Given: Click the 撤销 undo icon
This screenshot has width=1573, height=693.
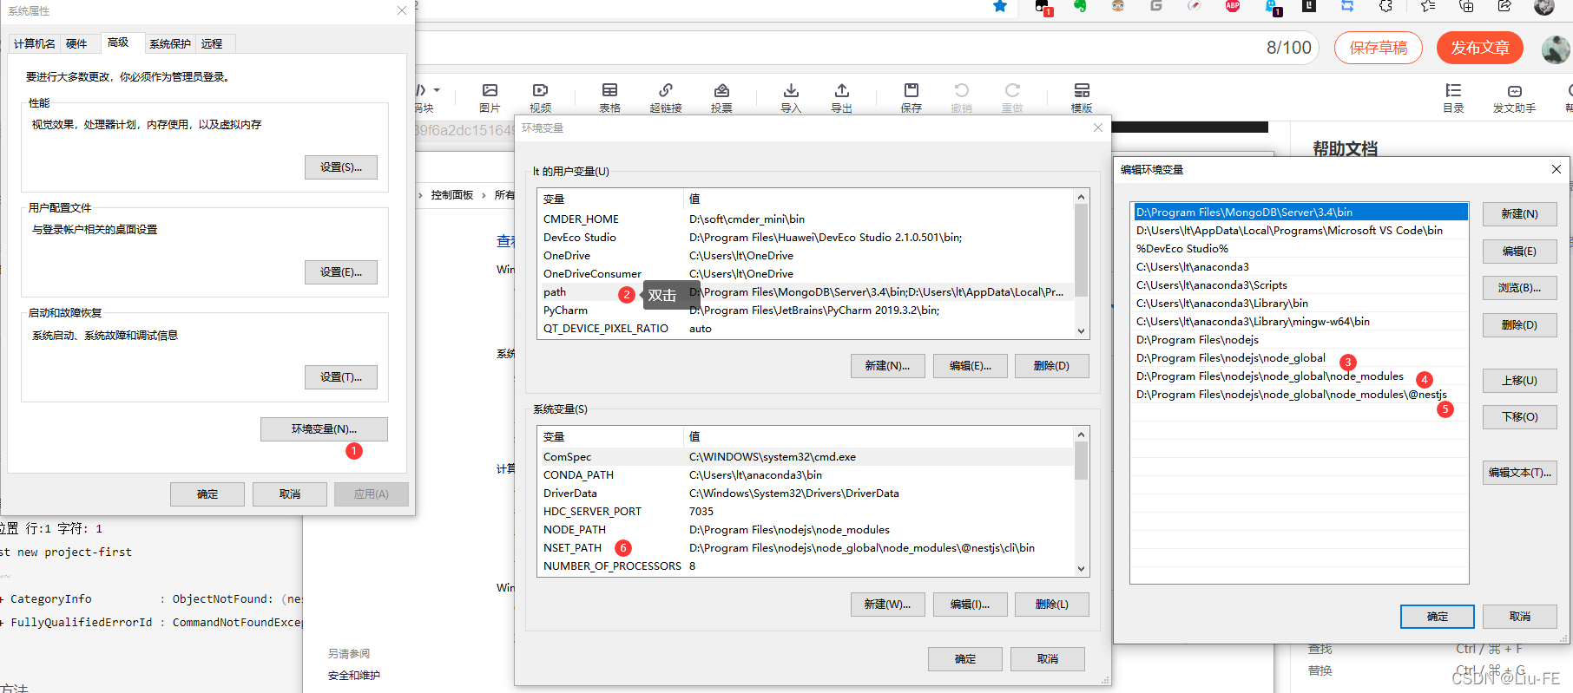Looking at the screenshot, I should tap(961, 98).
